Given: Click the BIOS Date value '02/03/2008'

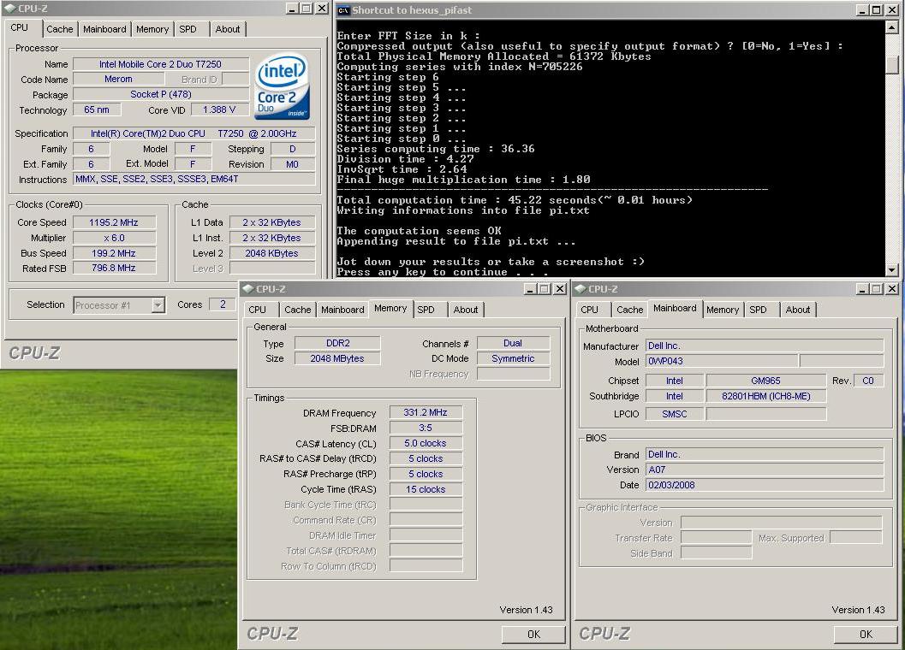Looking at the screenshot, I should click(x=765, y=485).
